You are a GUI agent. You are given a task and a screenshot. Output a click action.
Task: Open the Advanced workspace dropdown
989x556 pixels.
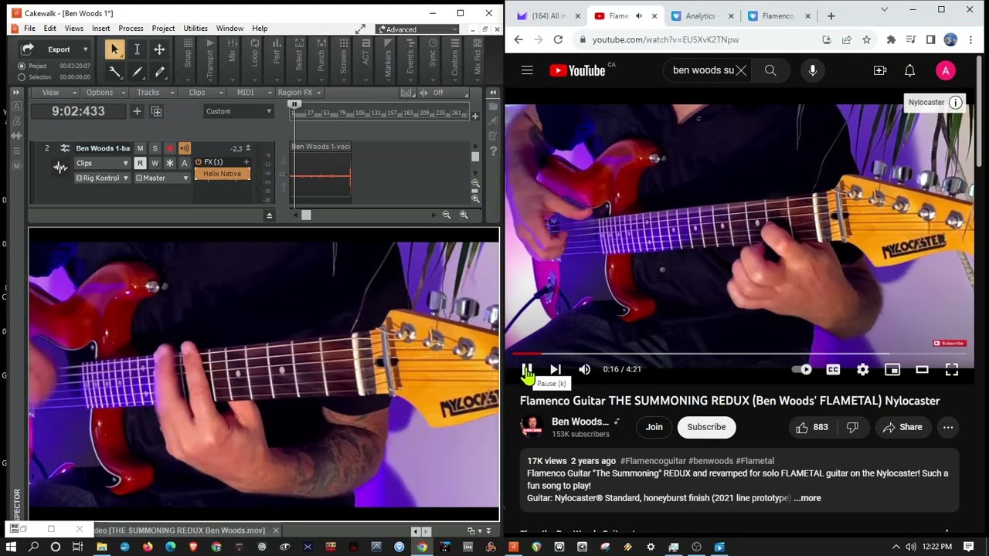(416, 29)
